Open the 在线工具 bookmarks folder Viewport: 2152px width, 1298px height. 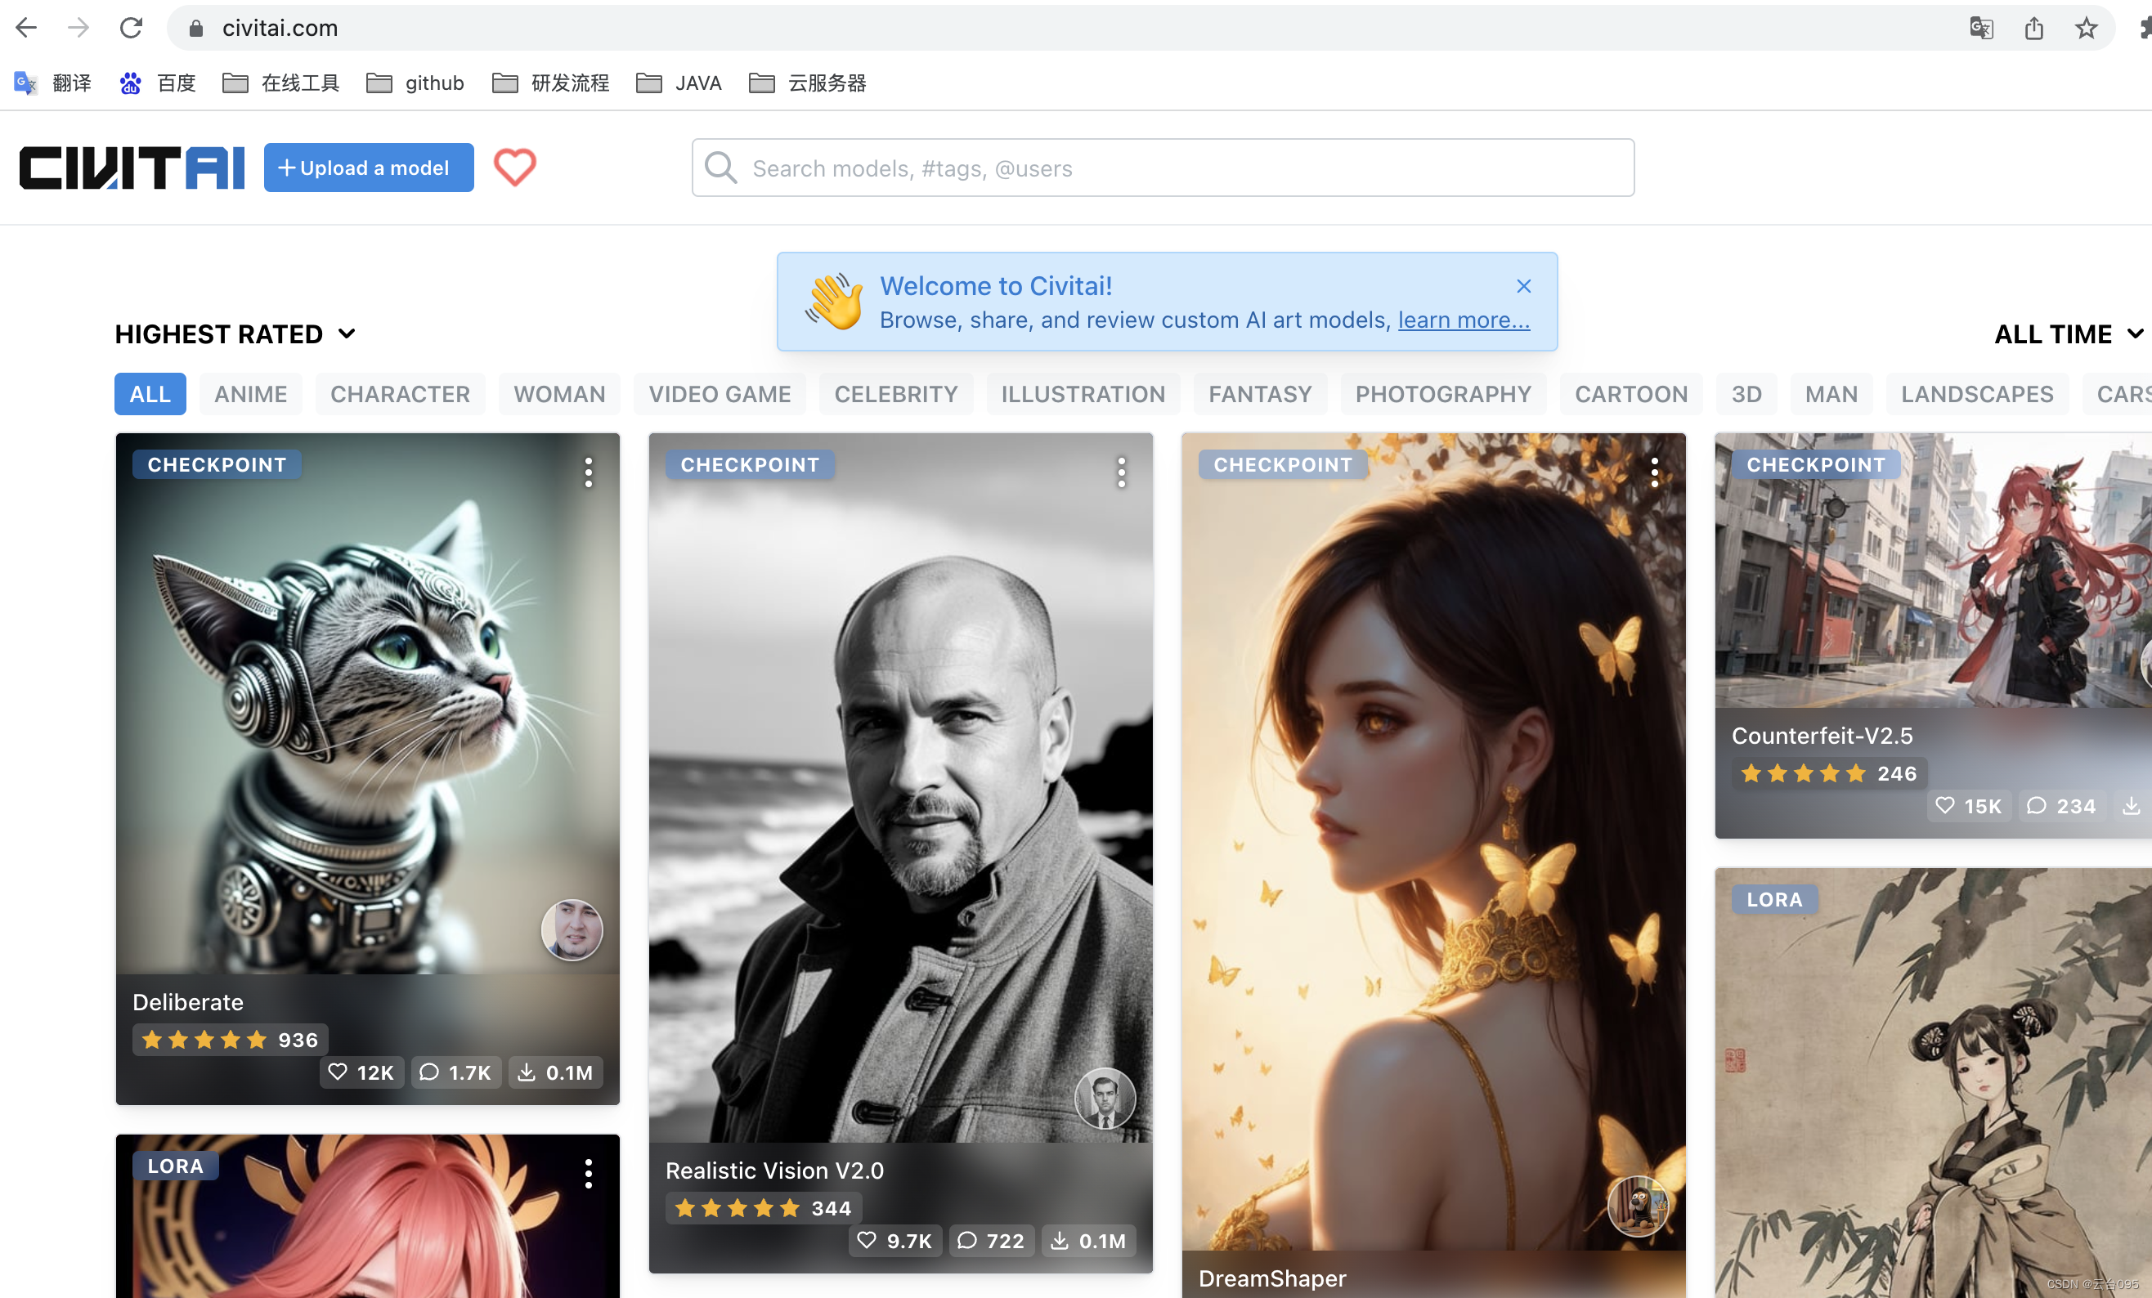[281, 83]
